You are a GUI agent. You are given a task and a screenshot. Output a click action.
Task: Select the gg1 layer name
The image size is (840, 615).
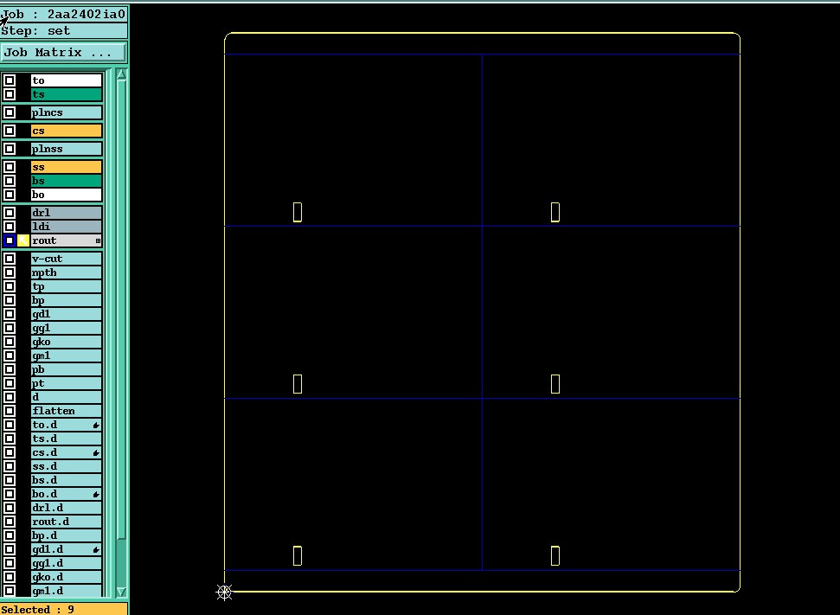click(x=67, y=328)
